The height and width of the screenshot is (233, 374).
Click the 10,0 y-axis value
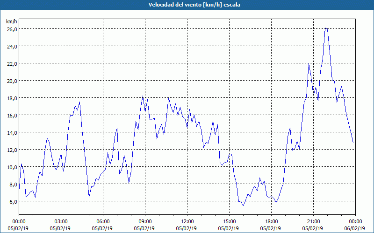(x=12, y=167)
